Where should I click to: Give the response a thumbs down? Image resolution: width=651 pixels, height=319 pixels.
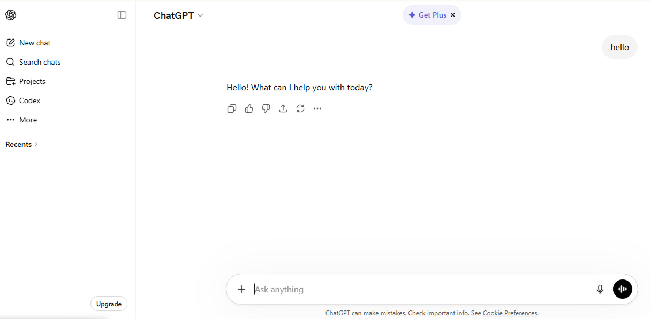[x=266, y=108]
